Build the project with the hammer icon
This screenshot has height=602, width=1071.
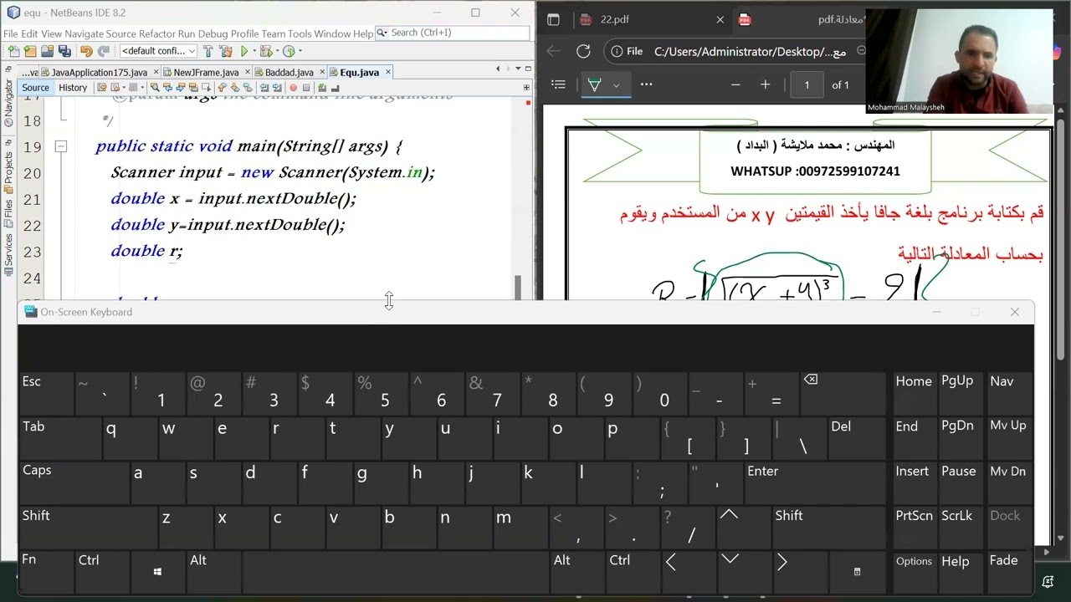(x=208, y=51)
